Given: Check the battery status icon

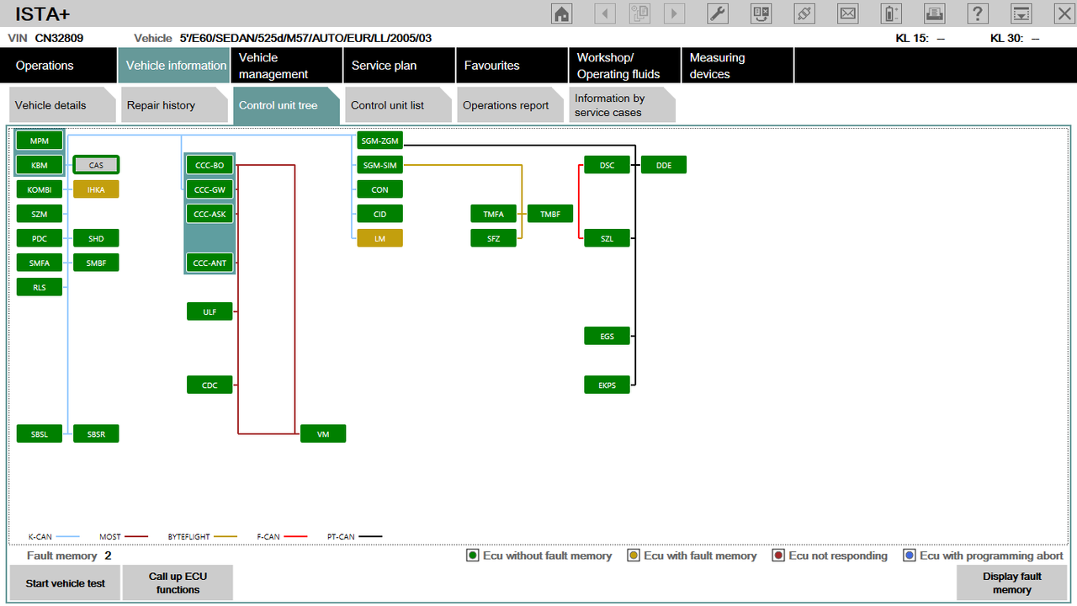Looking at the screenshot, I should point(891,13).
